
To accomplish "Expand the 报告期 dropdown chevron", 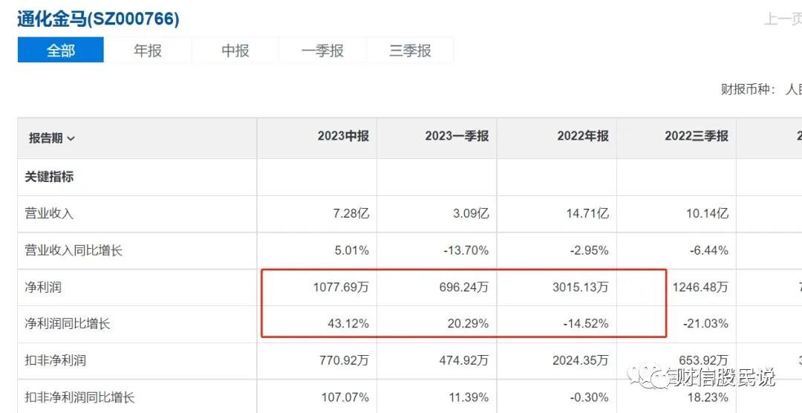I will click(71, 139).
